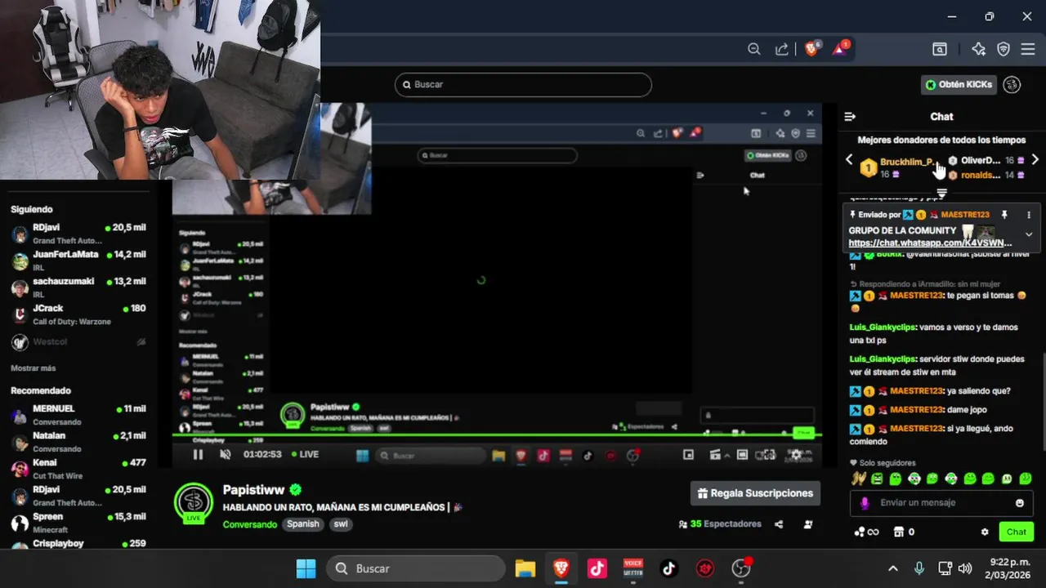Image resolution: width=1046 pixels, height=588 pixels.
Task: Pause the live stream playback
Action: pos(198,455)
